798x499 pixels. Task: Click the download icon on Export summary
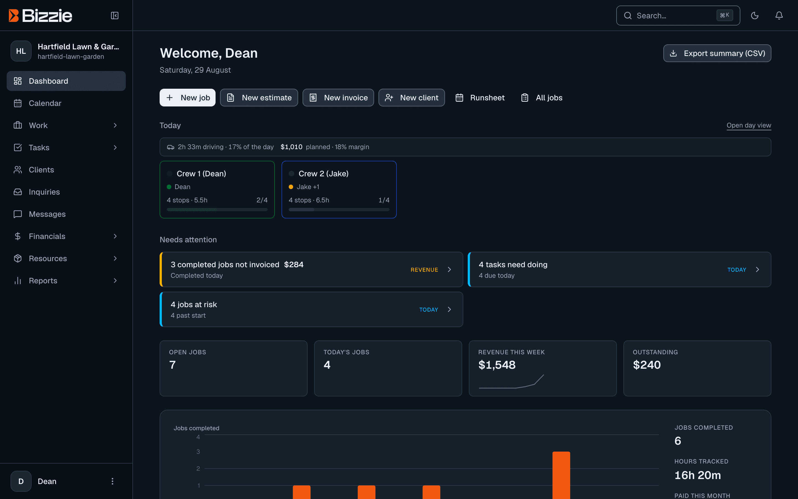[673, 53]
